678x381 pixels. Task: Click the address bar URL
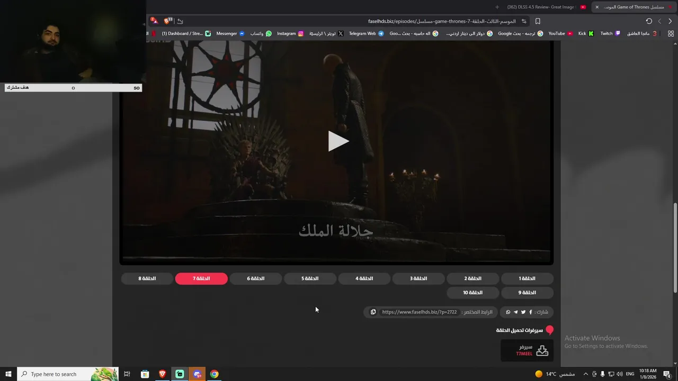(x=442, y=21)
